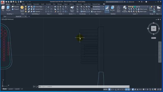The width and height of the screenshot is (163, 92).
Task: Switch to the Visualize ribbon tab
Action: pyautogui.click(x=29, y=4)
